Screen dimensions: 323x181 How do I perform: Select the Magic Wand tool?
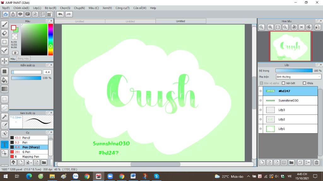click(x=4, y=117)
